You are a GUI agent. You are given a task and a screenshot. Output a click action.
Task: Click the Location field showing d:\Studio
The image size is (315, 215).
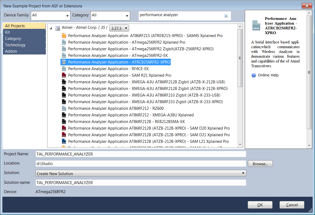(x=141, y=163)
